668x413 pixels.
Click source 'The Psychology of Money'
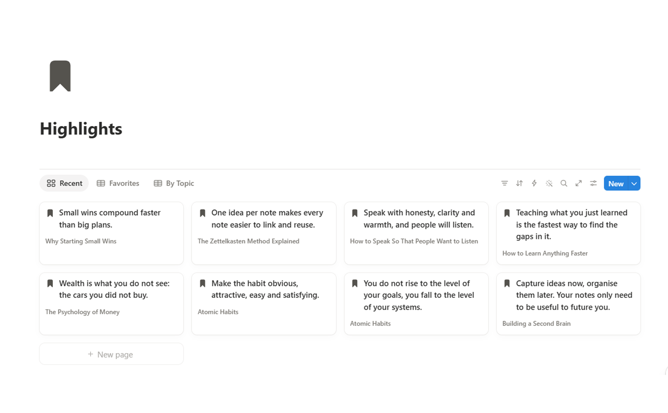coord(82,312)
